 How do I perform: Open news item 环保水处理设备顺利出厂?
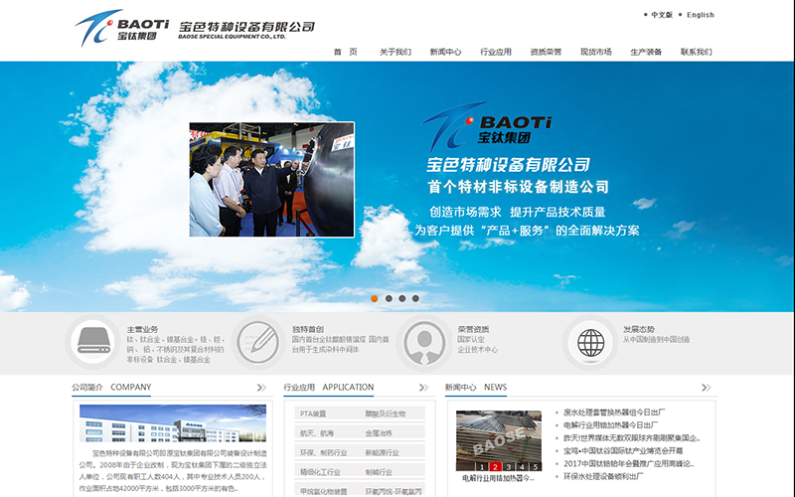coord(603,476)
